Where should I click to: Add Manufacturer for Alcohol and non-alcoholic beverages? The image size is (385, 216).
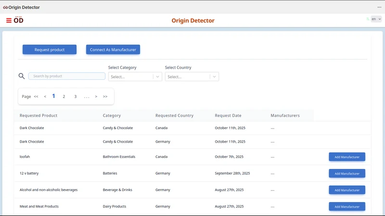pyautogui.click(x=347, y=190)
